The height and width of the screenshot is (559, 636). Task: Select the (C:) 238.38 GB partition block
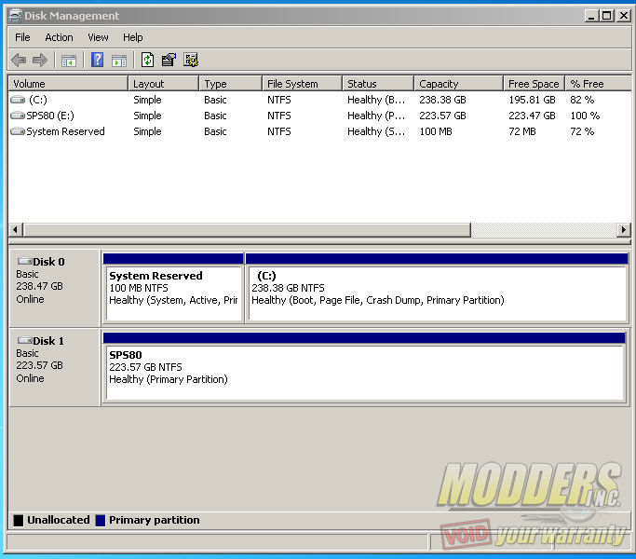[x=437, y=288]
